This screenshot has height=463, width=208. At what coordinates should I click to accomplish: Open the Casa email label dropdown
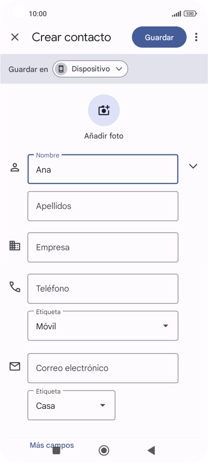click(x=71, y=405)
